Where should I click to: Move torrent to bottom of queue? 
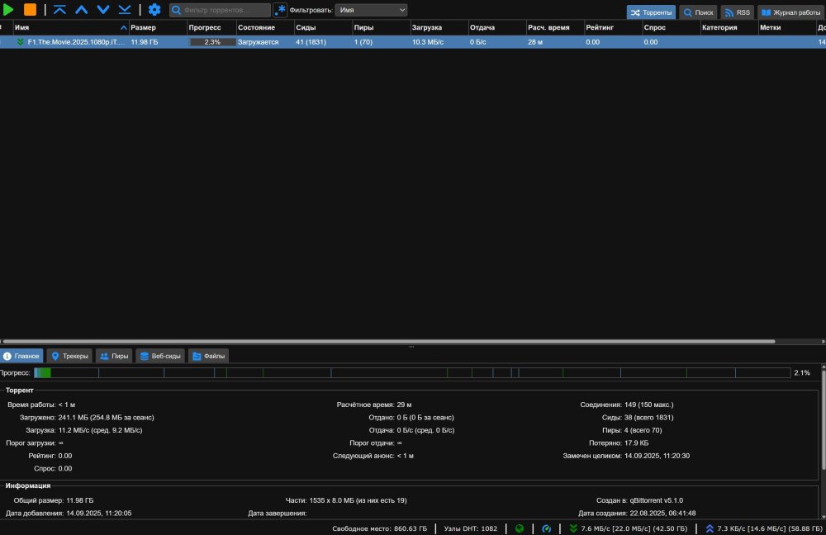coord(125,9)
